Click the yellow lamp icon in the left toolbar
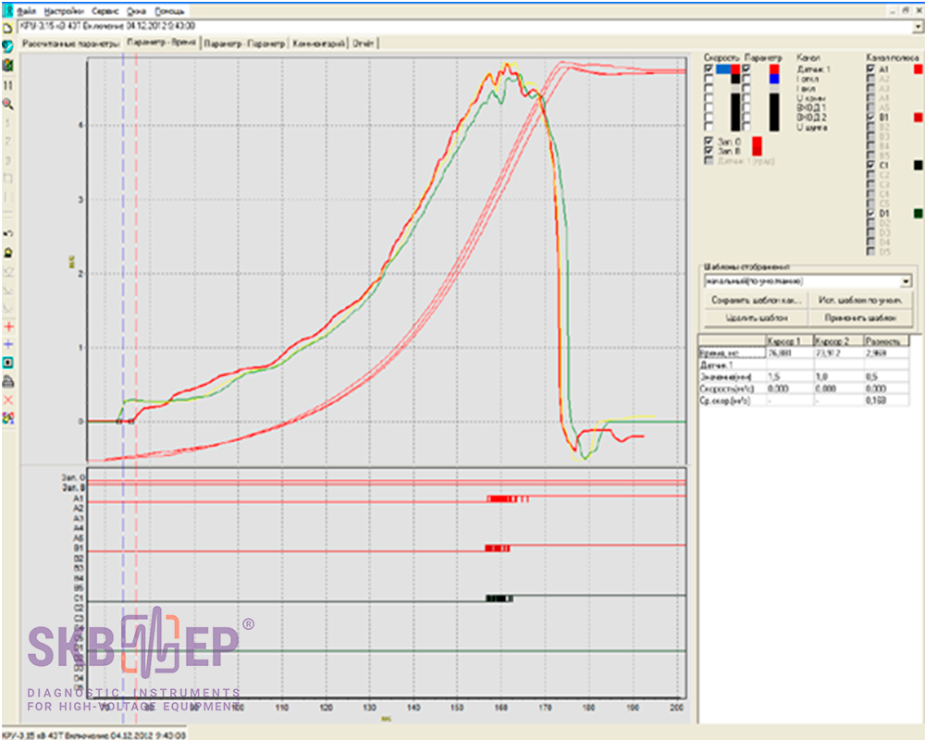This screenshot has width=925, height=740. point(8,253)
